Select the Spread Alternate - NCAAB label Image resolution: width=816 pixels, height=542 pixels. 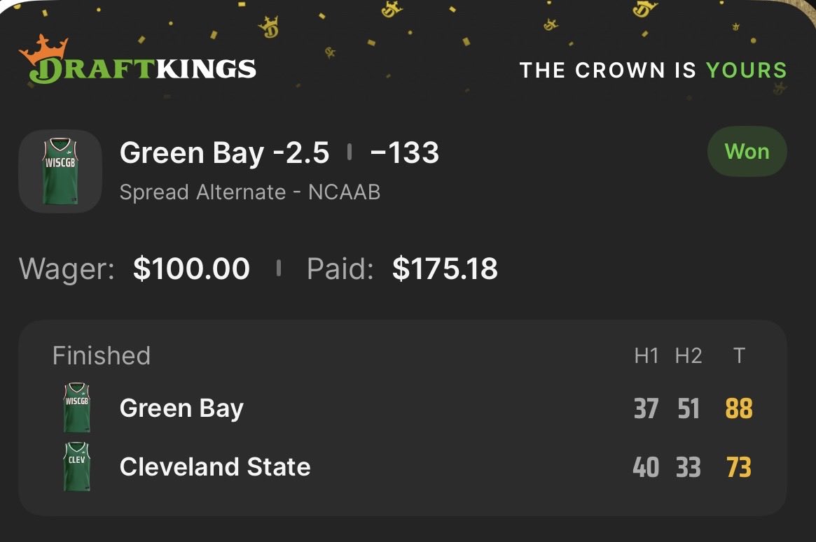click(250, 192)
